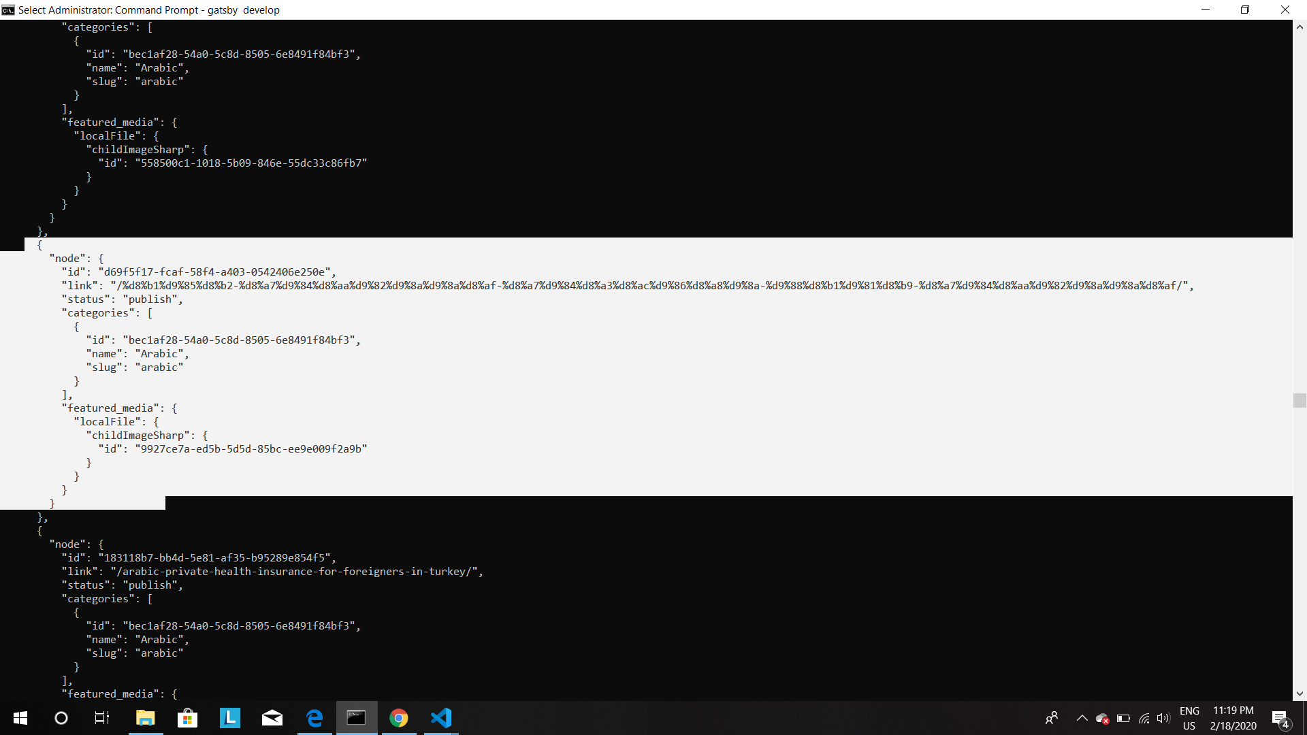Image resolution: width=1307 pixels, height=735 pixels.
Task: Open File Explorer from the taskbar
Action: point(145,718)
